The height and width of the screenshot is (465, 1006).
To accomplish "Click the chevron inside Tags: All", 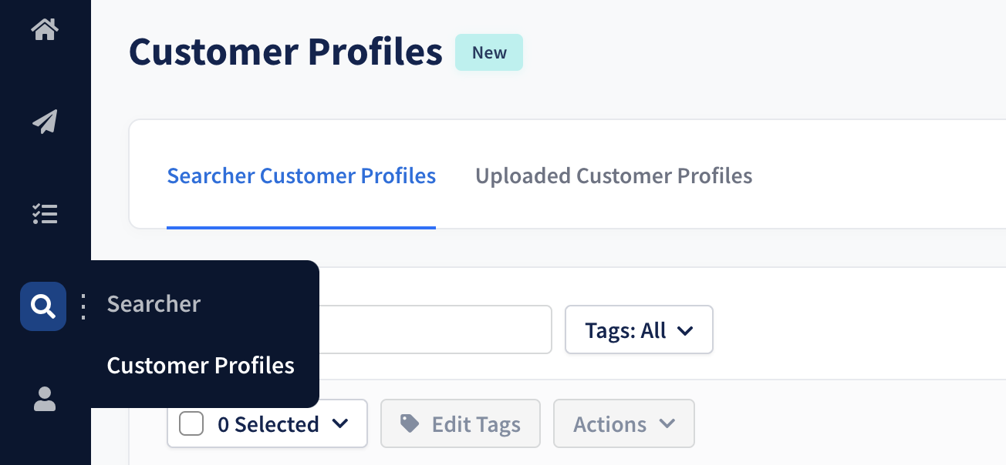I will pos(684,331).
